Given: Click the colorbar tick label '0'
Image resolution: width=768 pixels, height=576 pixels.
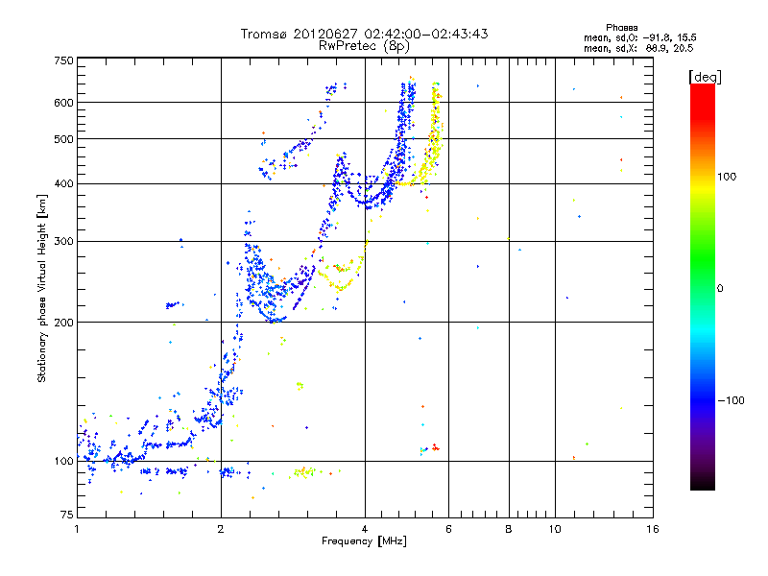Looking at the screenshot, I should click(720, 289).
